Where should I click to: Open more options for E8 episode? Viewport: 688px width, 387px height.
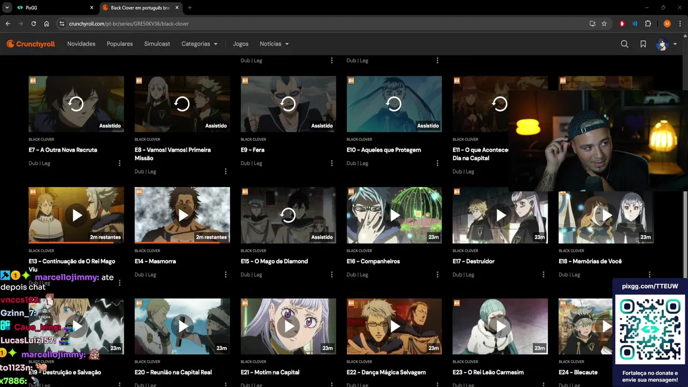(225, 171)
